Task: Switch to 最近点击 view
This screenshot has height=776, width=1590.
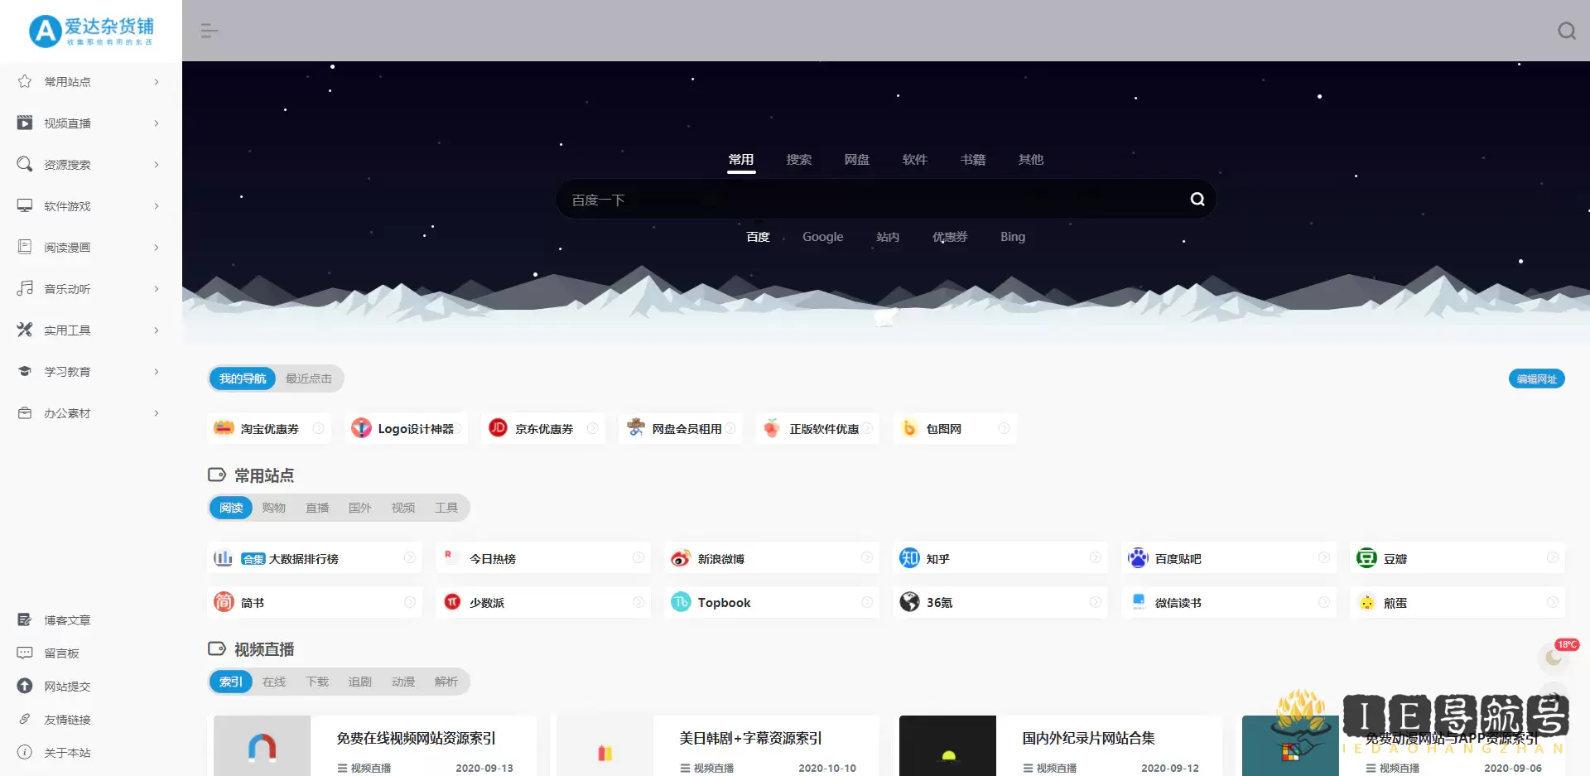Action: (308, 378)
